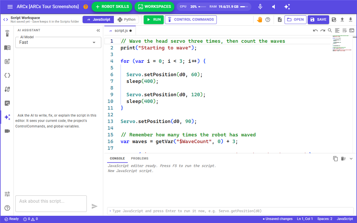This screenshot has height=223, width=357.
Task: Click JavaScript language in the status bar
Action: (345, 219)
